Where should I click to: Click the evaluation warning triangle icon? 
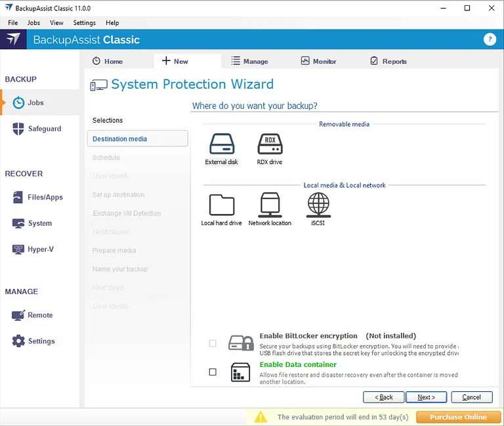tap(261, 417)
